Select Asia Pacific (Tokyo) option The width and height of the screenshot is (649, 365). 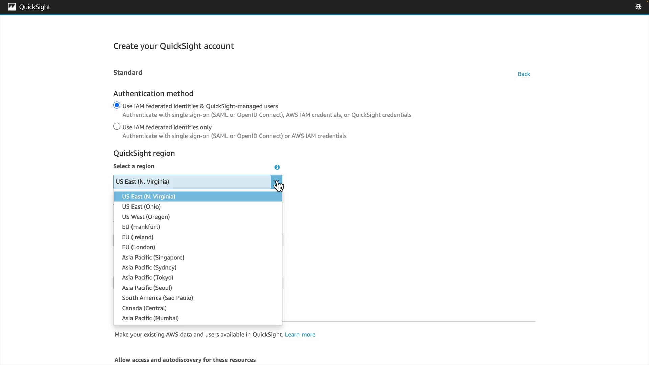(x=148, y=278)
